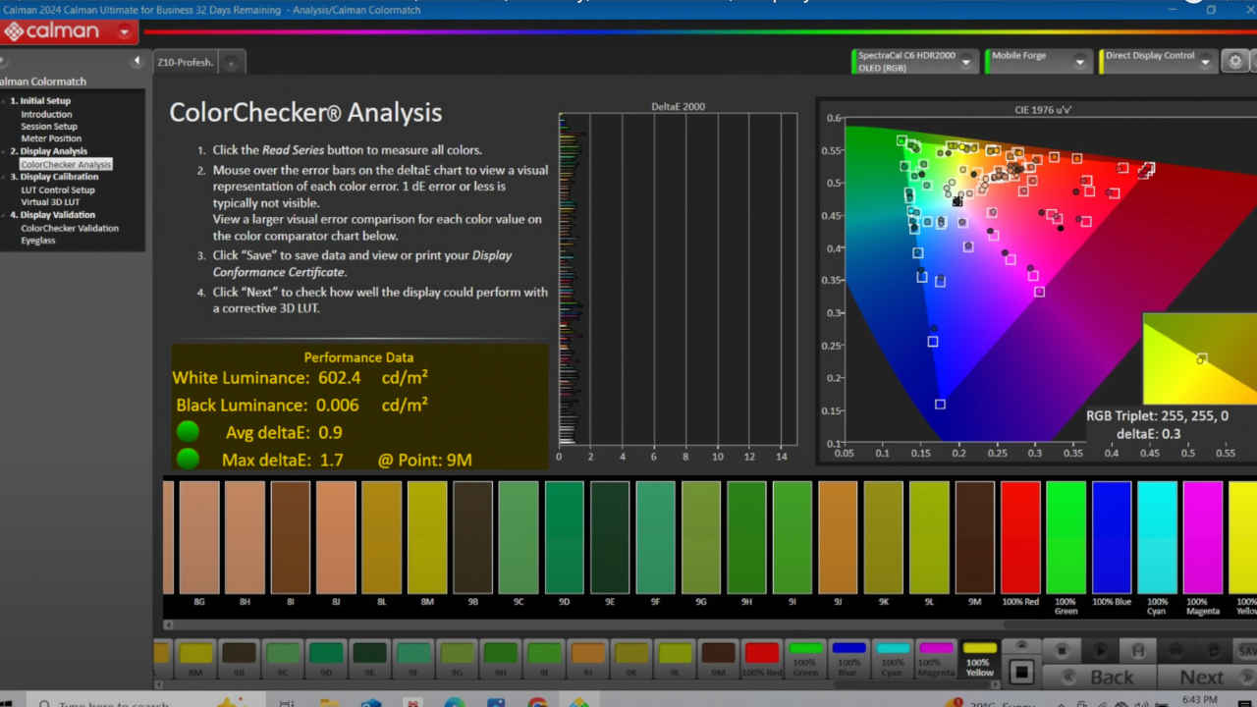Click the Next navigation button
The image size is (1257, 707).
tap(1207, 677)
